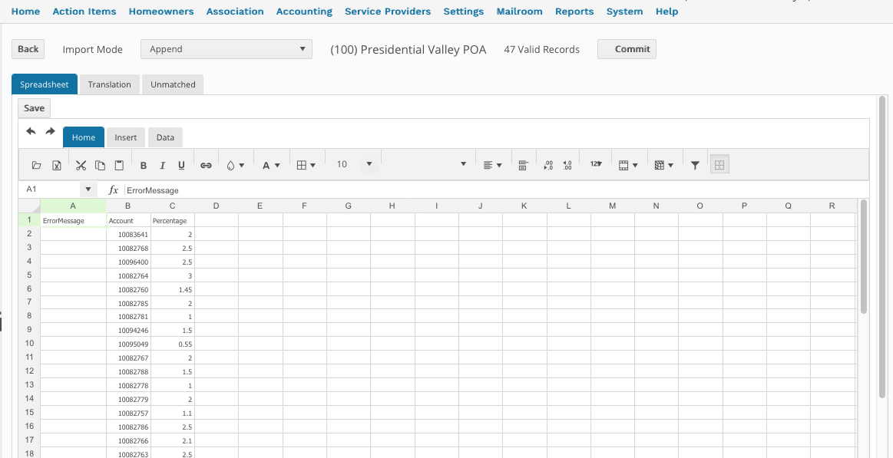
Task: Open the Association menu
Action: (235, 12)
